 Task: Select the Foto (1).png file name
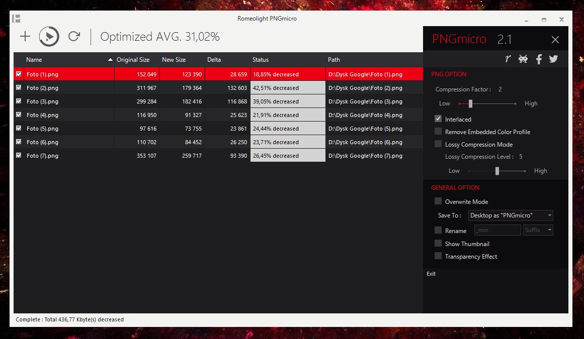tap(42, 74)
